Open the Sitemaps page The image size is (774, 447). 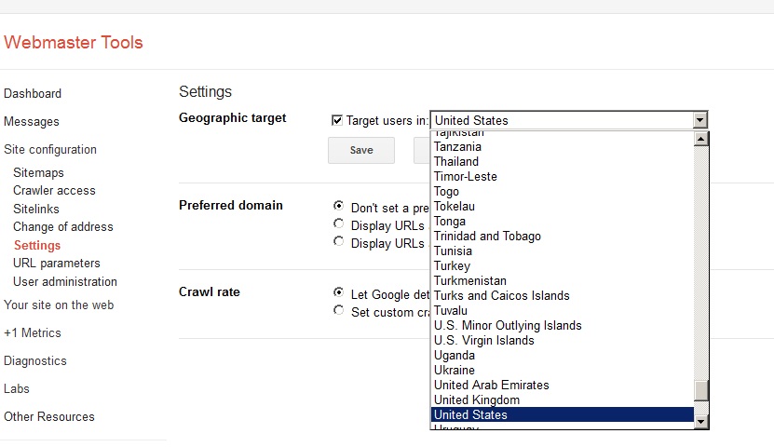[38, 172]
